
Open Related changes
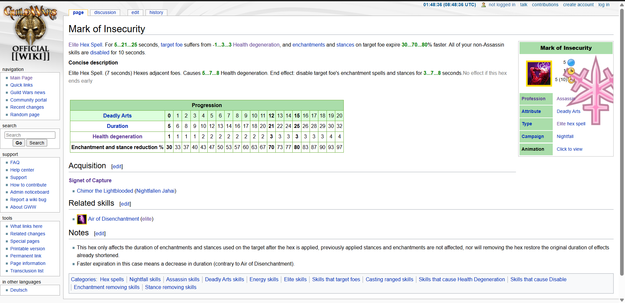[x=28, y=234]
